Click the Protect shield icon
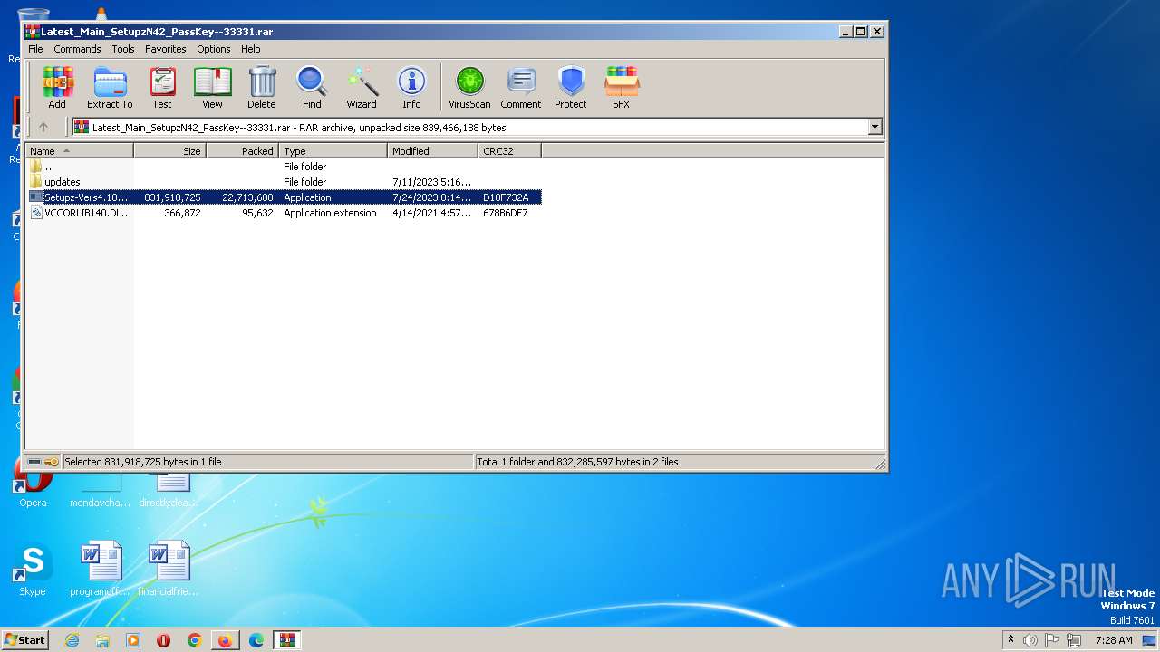1160x652 pixels. pos(571,88)
